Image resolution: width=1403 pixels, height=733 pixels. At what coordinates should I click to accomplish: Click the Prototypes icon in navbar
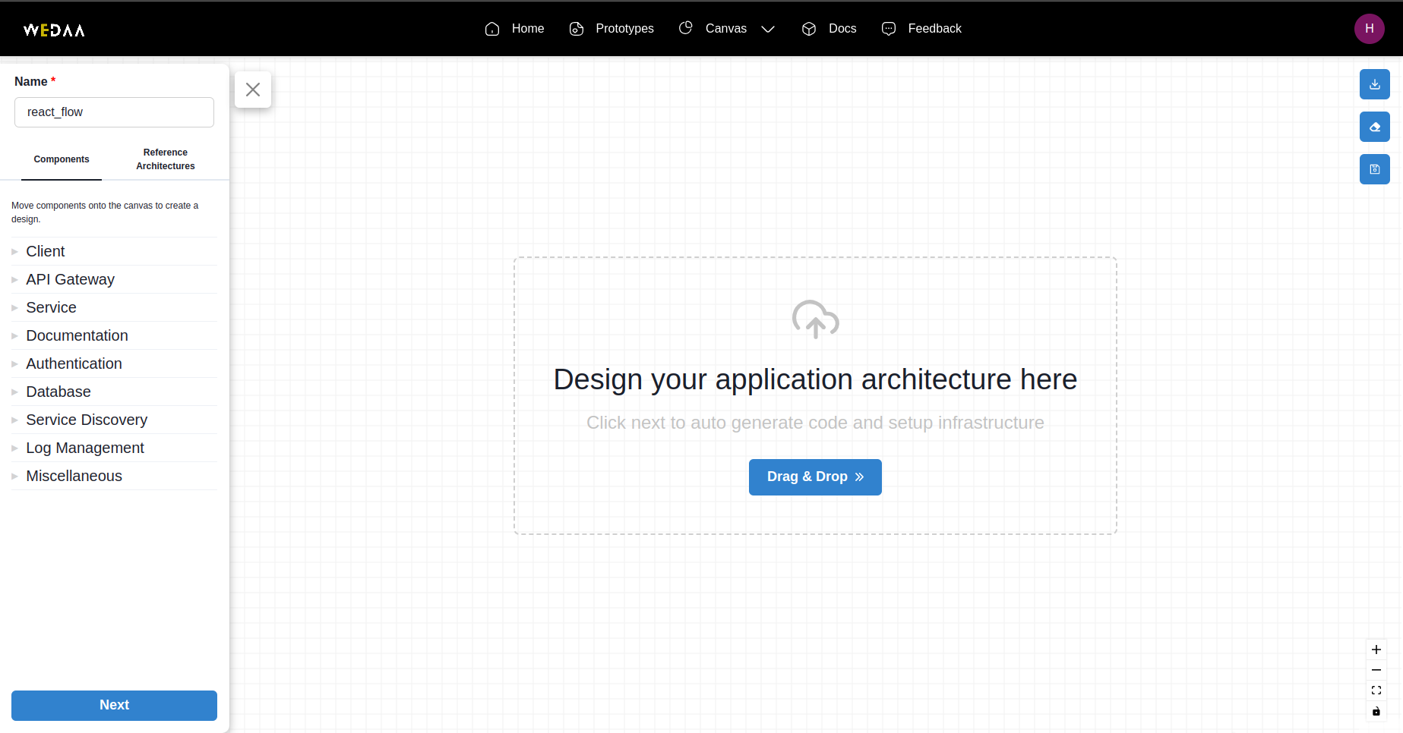577,29
